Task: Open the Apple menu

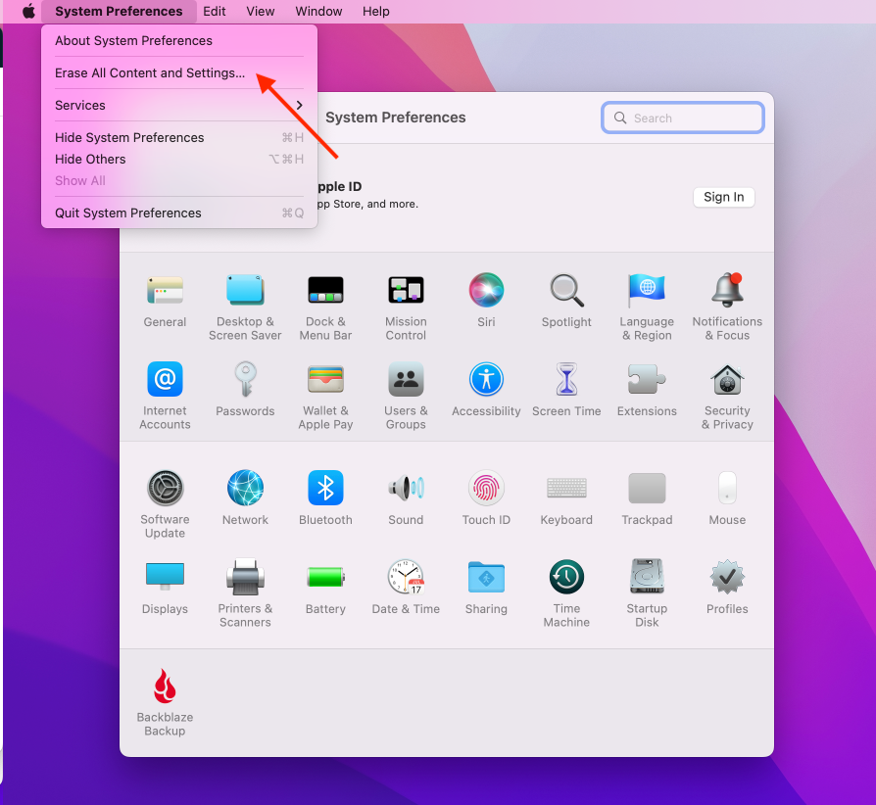Action: [28, 11]
